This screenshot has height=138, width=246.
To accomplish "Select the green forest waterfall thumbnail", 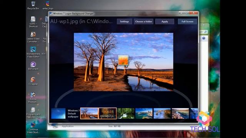I will [126, 113].
